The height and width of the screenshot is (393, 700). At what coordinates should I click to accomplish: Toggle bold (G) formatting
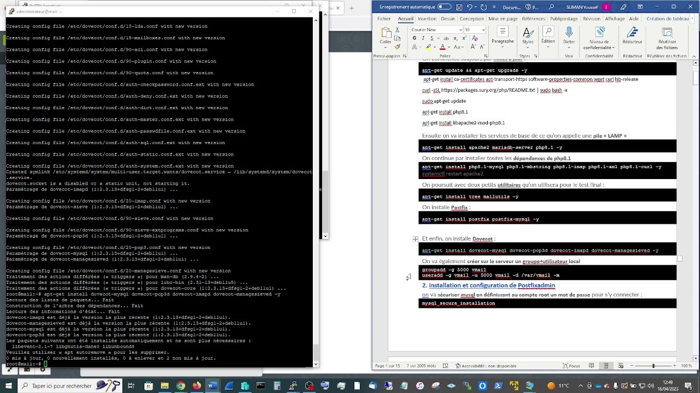(415, 38)
